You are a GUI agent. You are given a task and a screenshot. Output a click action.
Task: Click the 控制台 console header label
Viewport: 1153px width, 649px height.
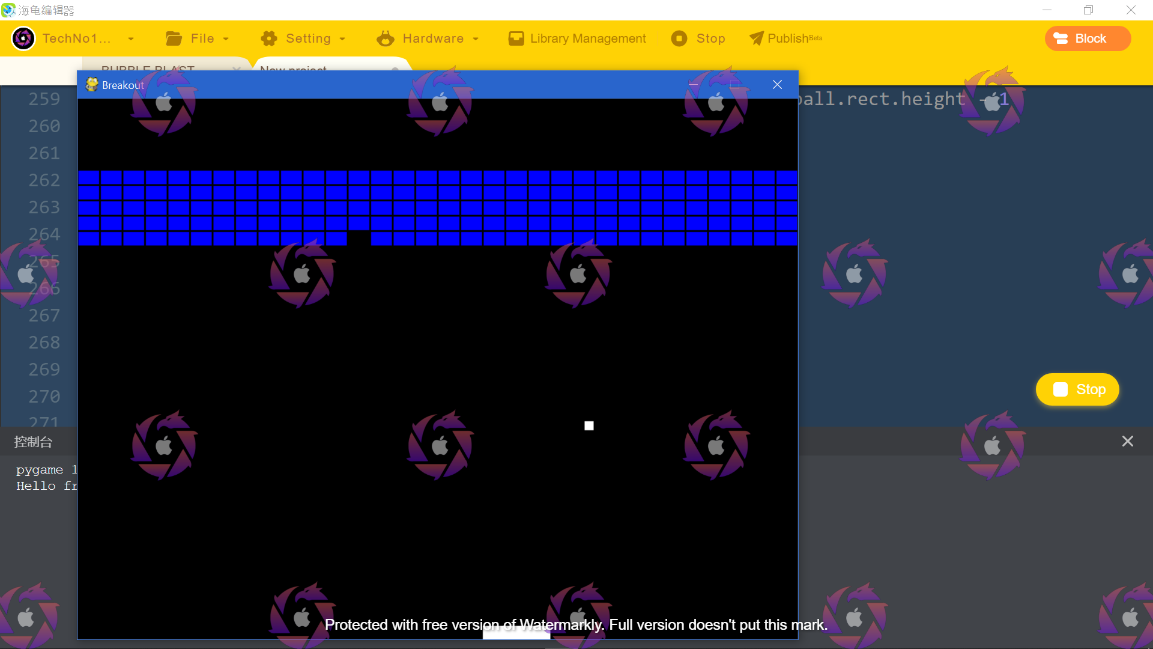34,442
